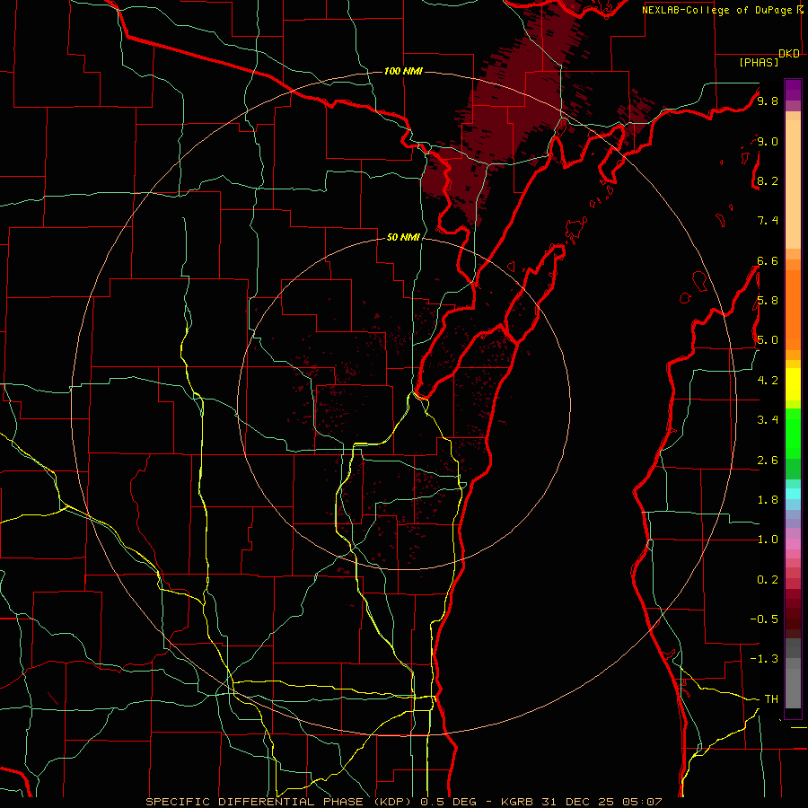The image size is (808, 808).
Task: Click the -0.5 legend value
Action: coord(764,619)
